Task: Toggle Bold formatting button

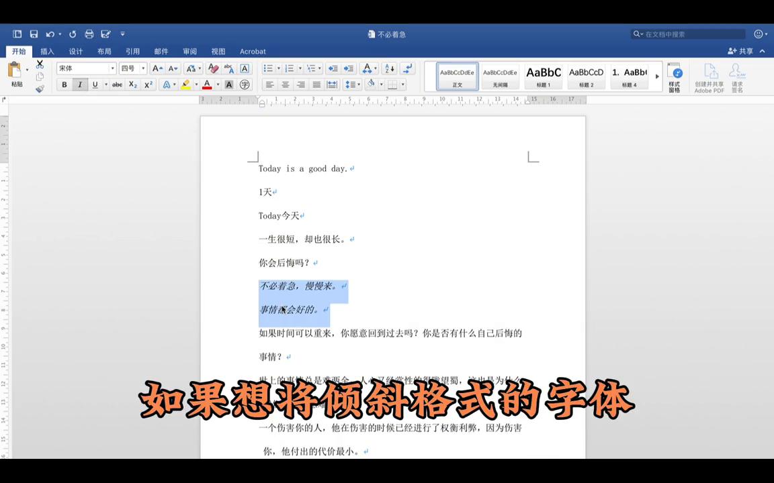Action: (x=64, y=85)
